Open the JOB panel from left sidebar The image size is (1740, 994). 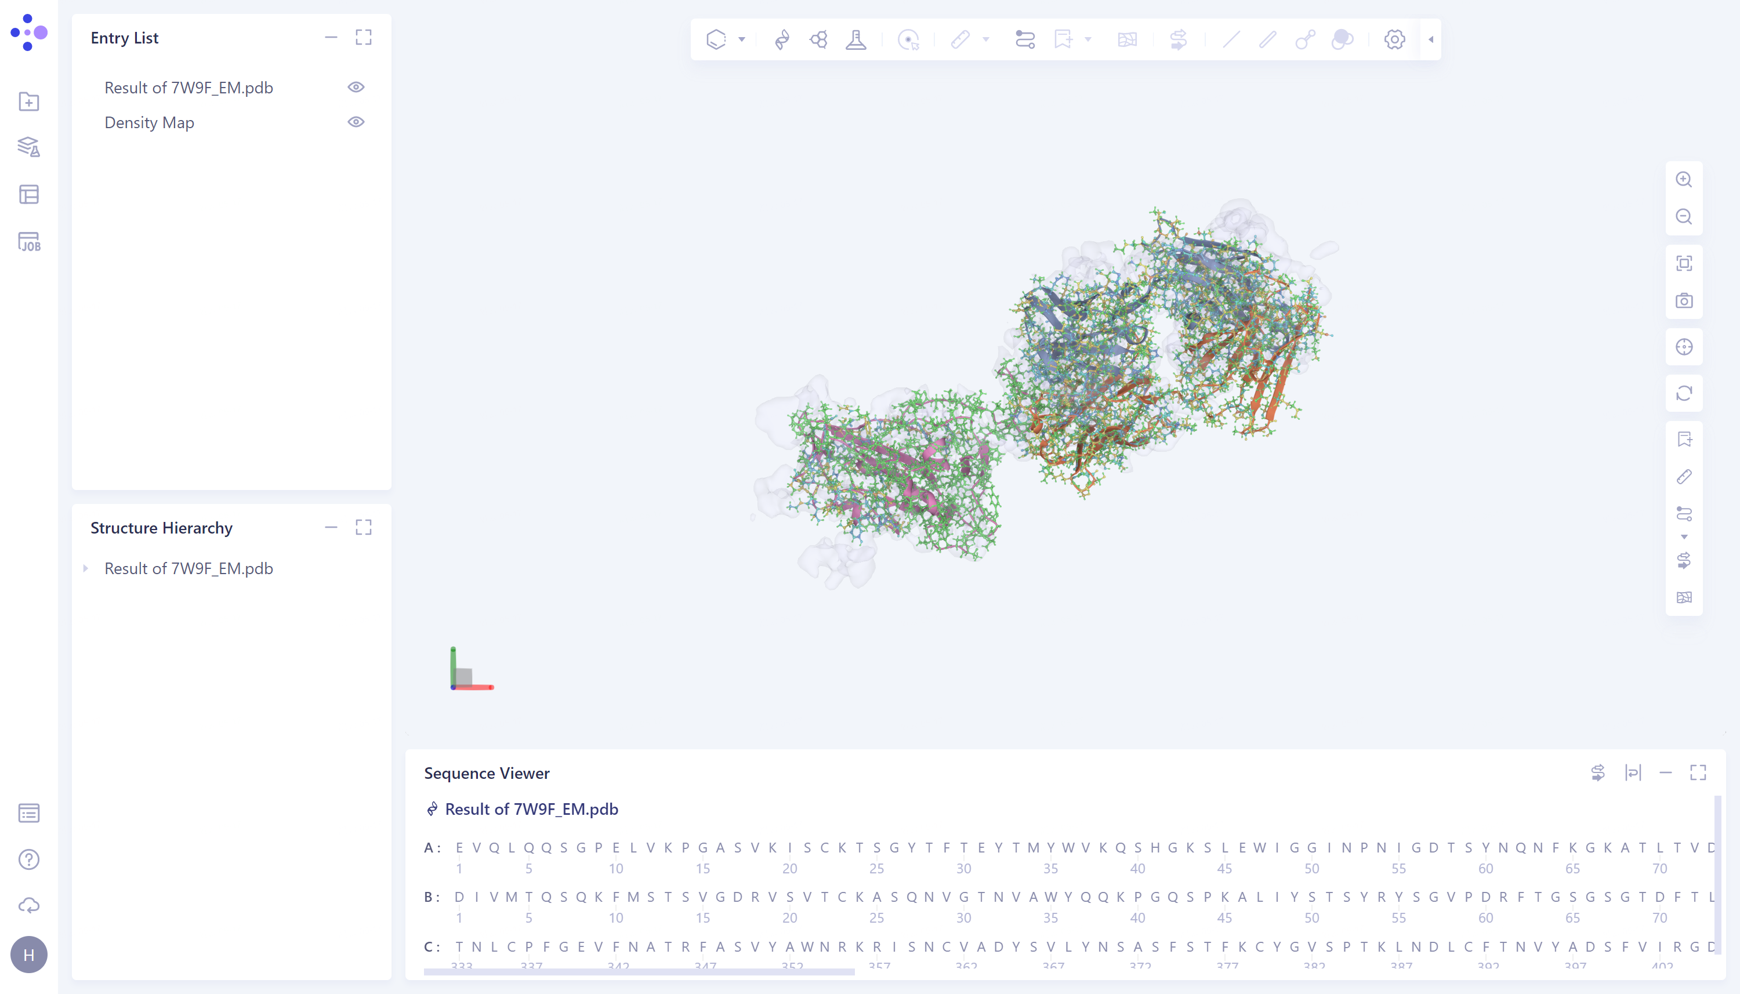pyautogui.click(x=28, y=242)
